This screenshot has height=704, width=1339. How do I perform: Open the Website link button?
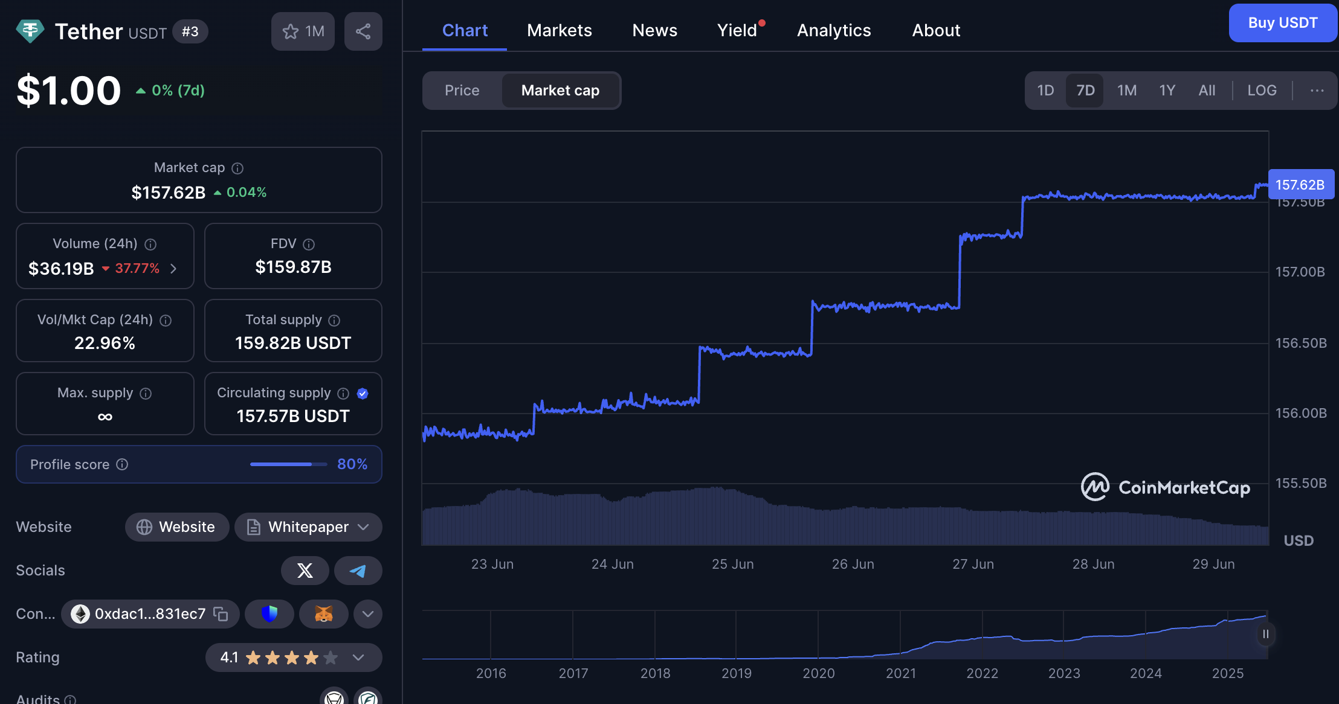176,527
